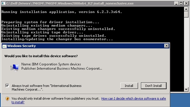The image size is (190, 107).
Task: Click 'Would you like to install this device software?' heading
Action: pos(41,56)
